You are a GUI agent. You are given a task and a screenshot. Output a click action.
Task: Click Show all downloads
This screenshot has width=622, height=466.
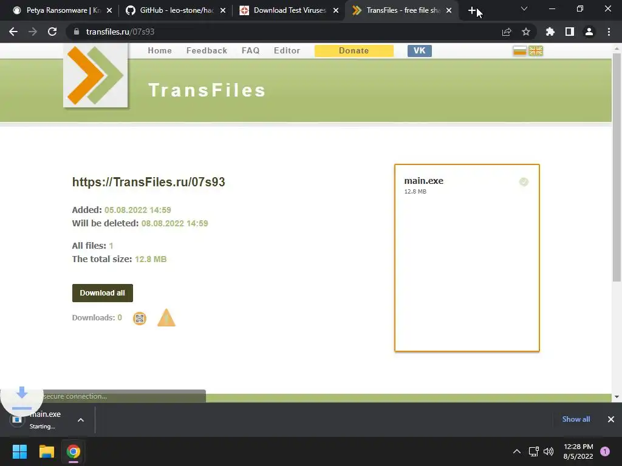[x=576, y=419]
